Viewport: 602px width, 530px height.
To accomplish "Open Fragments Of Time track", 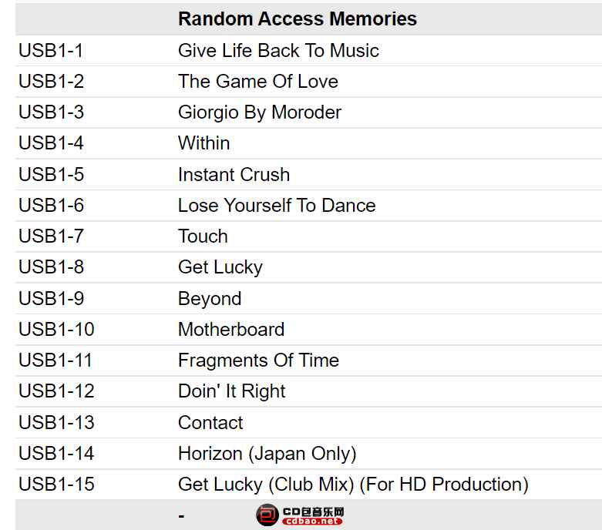I will tap(258, 361).
